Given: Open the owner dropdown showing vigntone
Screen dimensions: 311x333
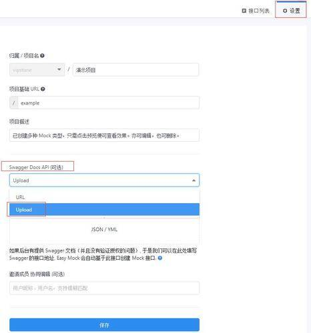Looking at the screenshot, I should pos(37,70).
